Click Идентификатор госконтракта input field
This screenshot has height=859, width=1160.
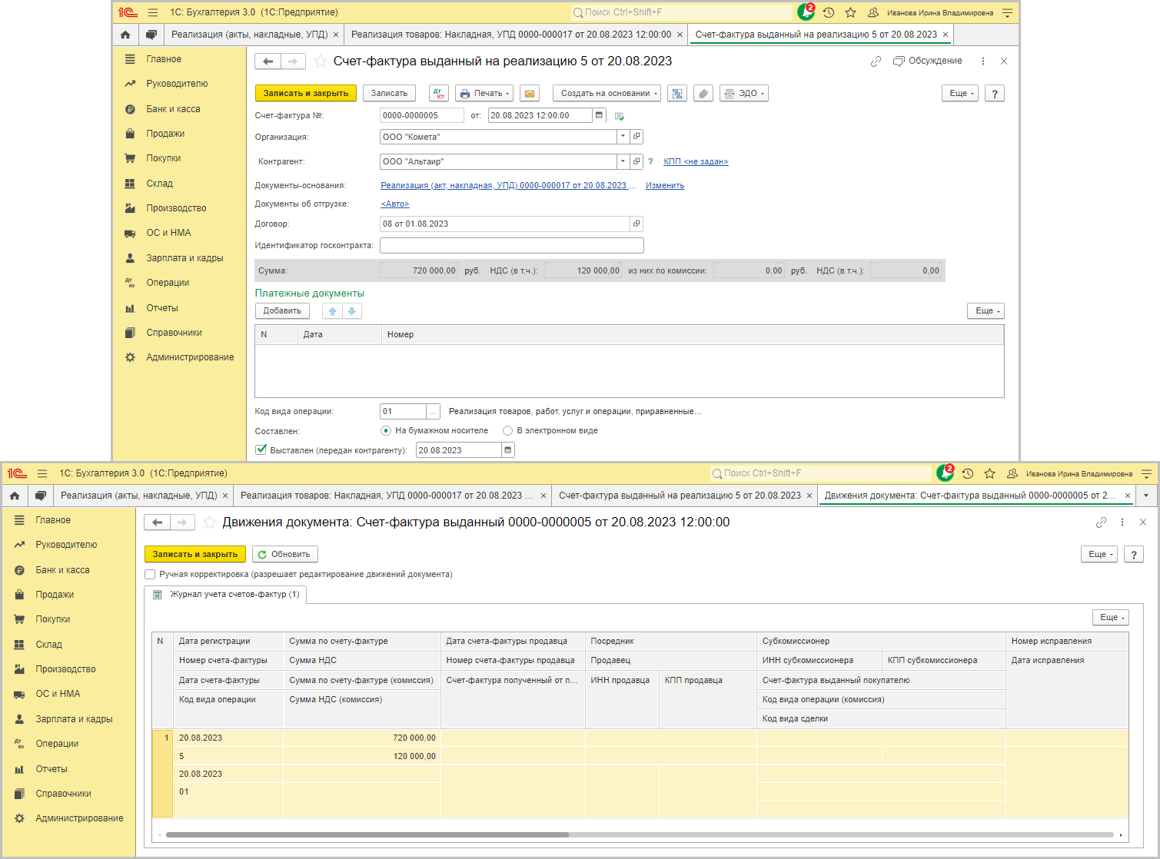click(512, 246)
